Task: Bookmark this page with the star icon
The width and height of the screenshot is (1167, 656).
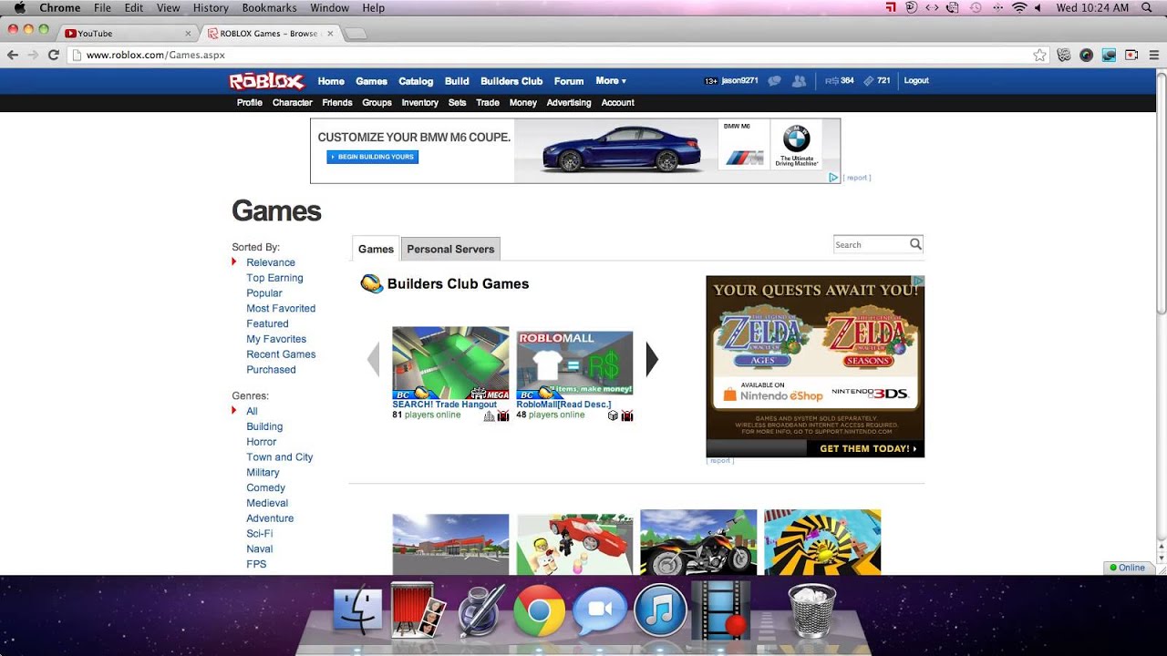Action: tap(1039, 55)
